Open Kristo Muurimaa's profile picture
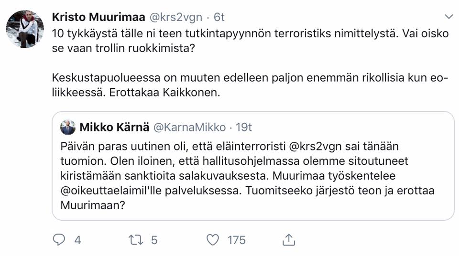459x256 pixels. tap(25, 29)
